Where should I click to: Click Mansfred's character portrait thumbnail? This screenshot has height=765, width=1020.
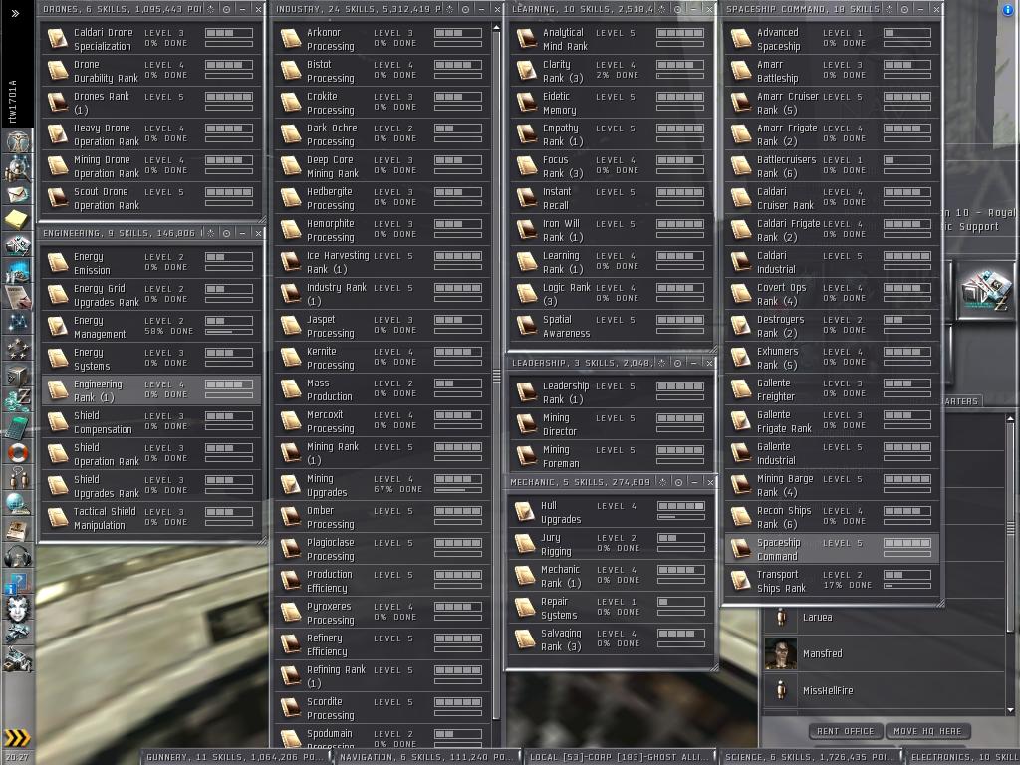pyautogui.click(x=781, y=653)
